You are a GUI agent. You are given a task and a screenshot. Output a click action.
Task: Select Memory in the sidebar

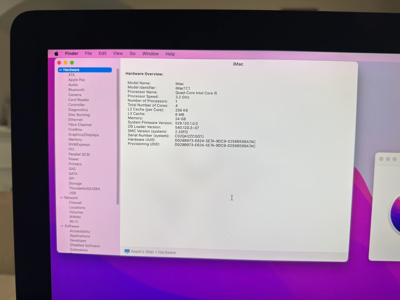[x=75, y=139]
